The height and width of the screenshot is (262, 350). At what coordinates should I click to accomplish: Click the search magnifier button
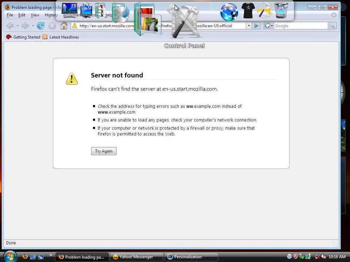point(332,26)
